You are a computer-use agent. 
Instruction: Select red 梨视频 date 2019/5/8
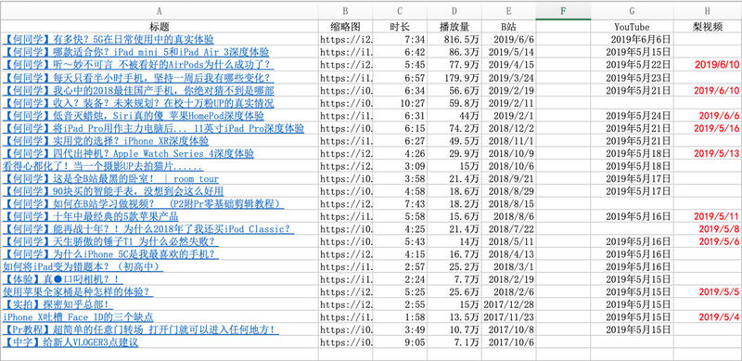708,229
